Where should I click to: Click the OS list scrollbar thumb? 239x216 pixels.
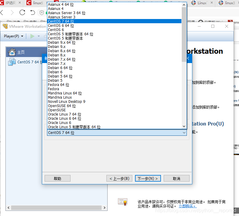click(x=184, y=34)
